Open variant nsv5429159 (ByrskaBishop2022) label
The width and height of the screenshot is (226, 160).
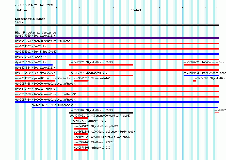coord(37,89)
